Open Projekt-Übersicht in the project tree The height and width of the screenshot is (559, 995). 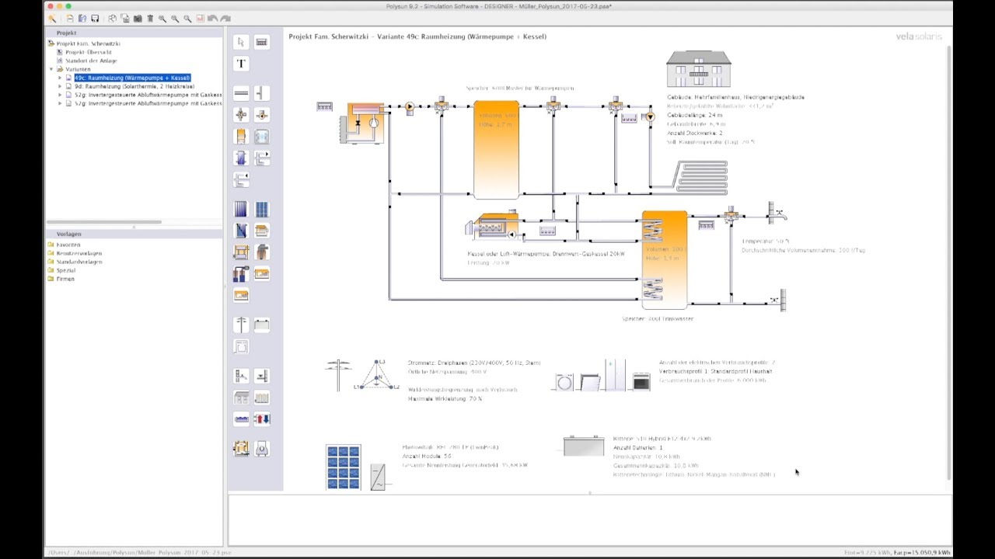click(89, 52)
